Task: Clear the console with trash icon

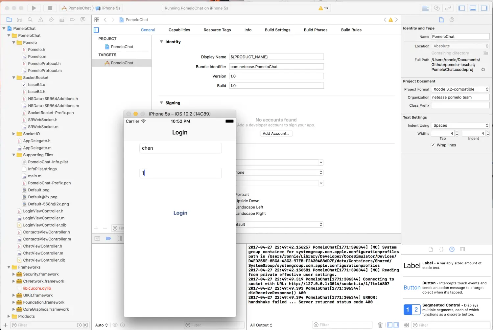Action: point(380,325)
